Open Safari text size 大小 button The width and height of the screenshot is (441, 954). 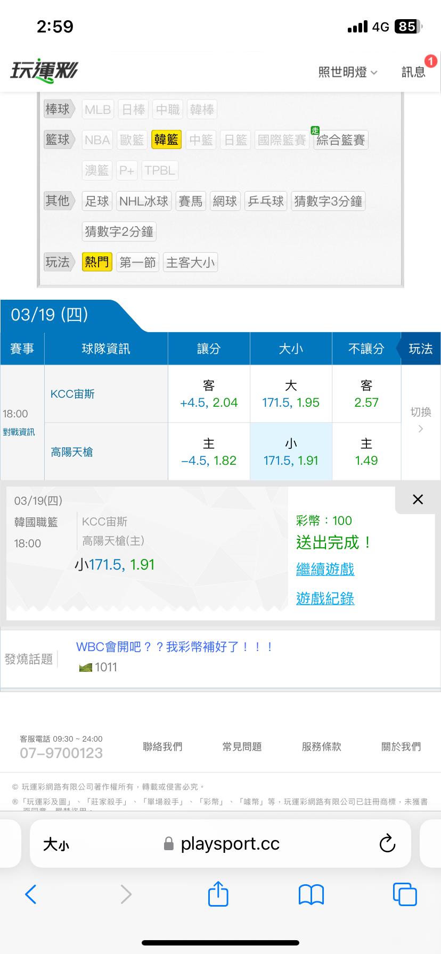56,844
